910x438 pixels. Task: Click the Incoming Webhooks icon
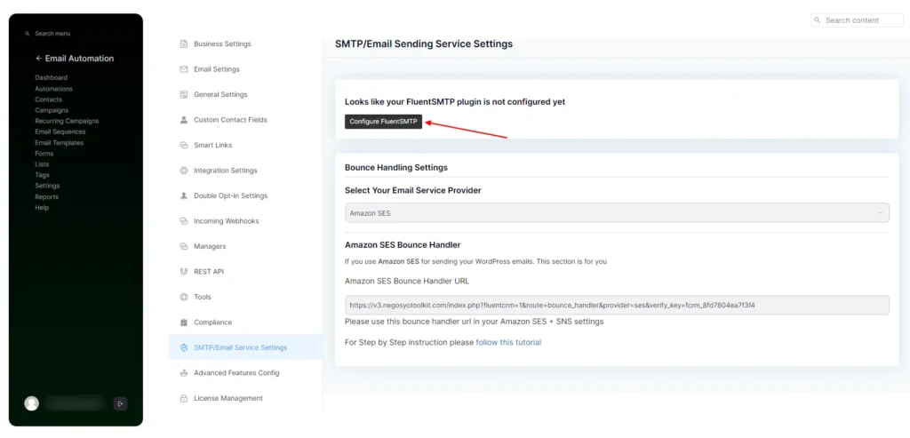pos(184,221)
